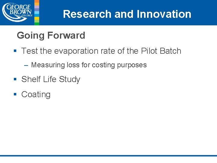
Task: Click the 'Coating' bullet text
Action: click(36, 94)
